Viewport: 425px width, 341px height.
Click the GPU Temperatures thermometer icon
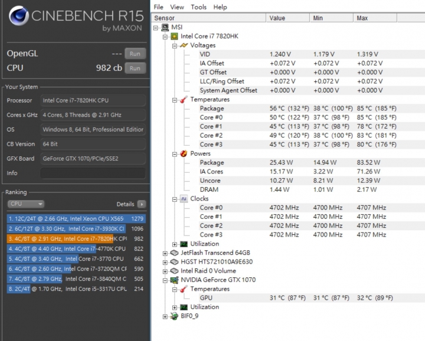(x=184, y=289)
